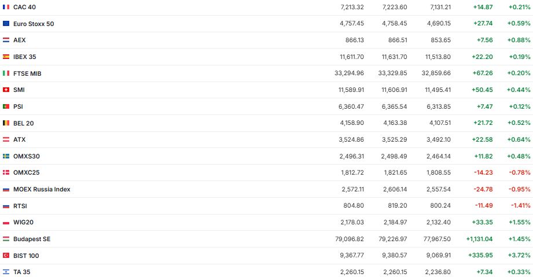The height and width of the screenshot is (277, 533).
Task: Click the Hungary flag next to Budapest SE
Action: click(6, 239)
